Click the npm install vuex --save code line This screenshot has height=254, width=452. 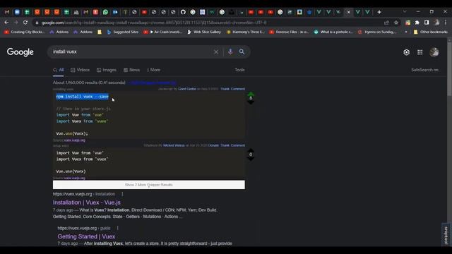coord(83,97)
